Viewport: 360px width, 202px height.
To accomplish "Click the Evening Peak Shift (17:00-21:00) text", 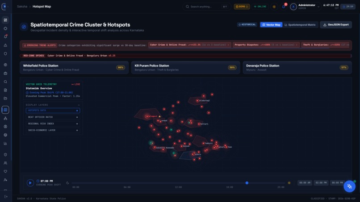I will click(x=51, y=93).
